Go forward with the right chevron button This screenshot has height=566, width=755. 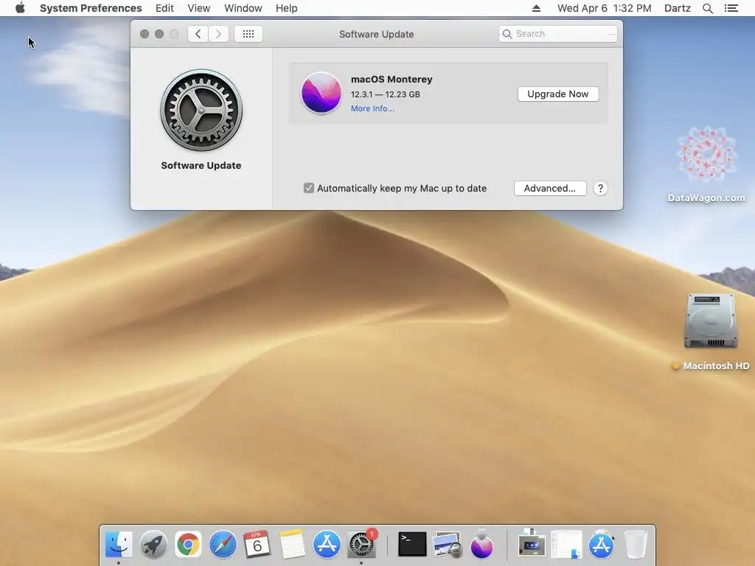click(218, 34)
